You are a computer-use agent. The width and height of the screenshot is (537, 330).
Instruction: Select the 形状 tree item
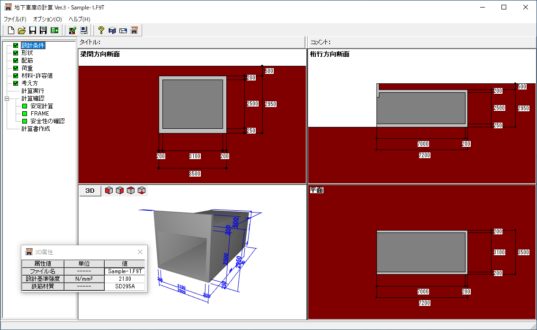(x=27, y=53)
